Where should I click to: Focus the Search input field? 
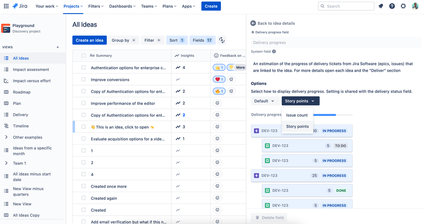(346, 6)
